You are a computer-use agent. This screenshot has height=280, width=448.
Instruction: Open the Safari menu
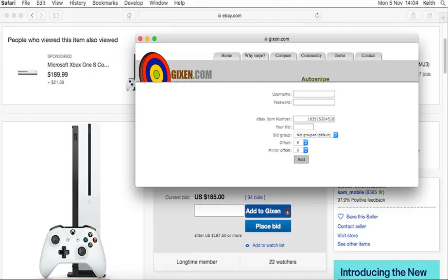click(x=8, y=3)
